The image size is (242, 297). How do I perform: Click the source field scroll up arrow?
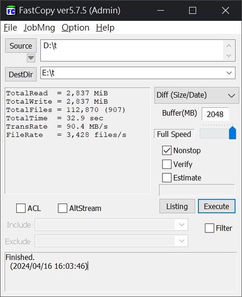229,45
